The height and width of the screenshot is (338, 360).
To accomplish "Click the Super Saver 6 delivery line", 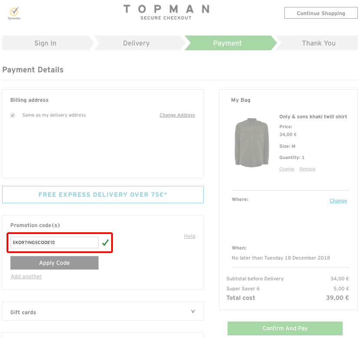I will 287,289.
